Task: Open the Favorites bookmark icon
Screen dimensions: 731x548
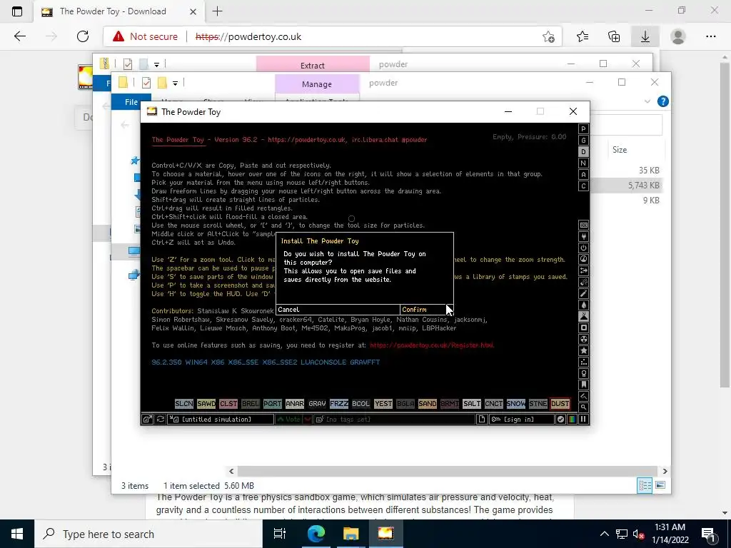Action: coord(583,385)
